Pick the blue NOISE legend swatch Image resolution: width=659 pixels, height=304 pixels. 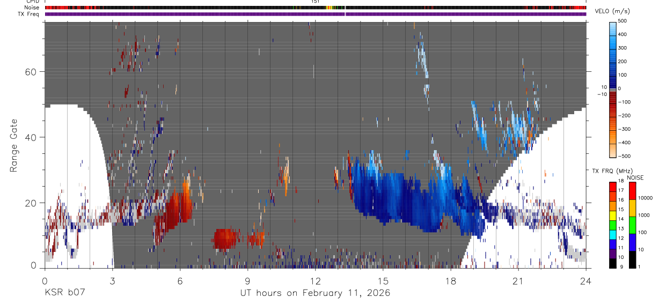632,242
